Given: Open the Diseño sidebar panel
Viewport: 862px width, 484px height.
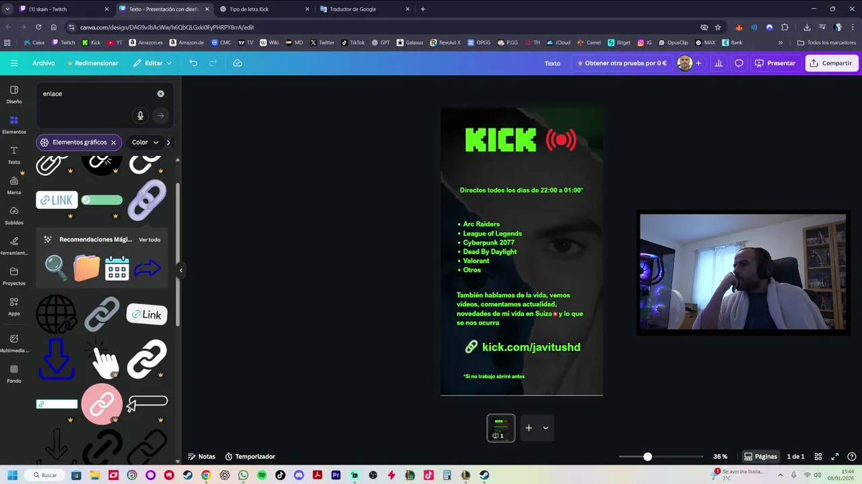Looking at the screenshot, I should click(x=13, y=94).
